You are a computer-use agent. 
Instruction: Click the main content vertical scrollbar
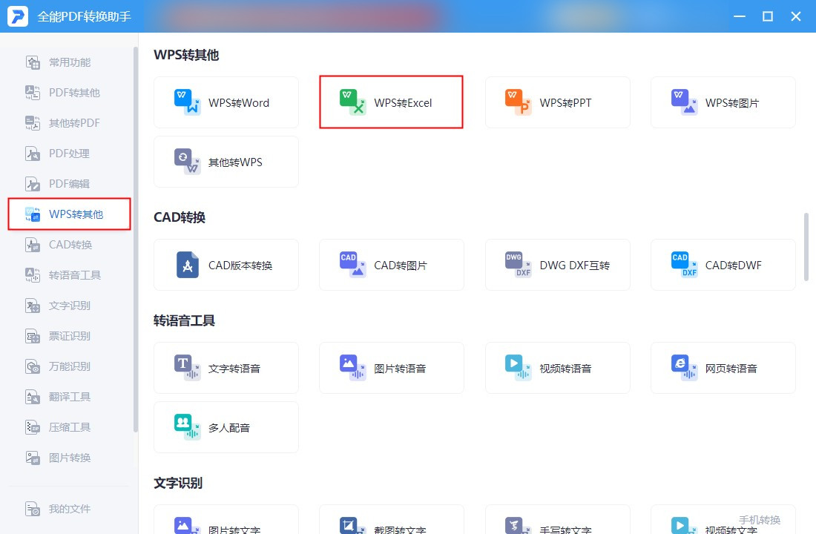(806, 247)
